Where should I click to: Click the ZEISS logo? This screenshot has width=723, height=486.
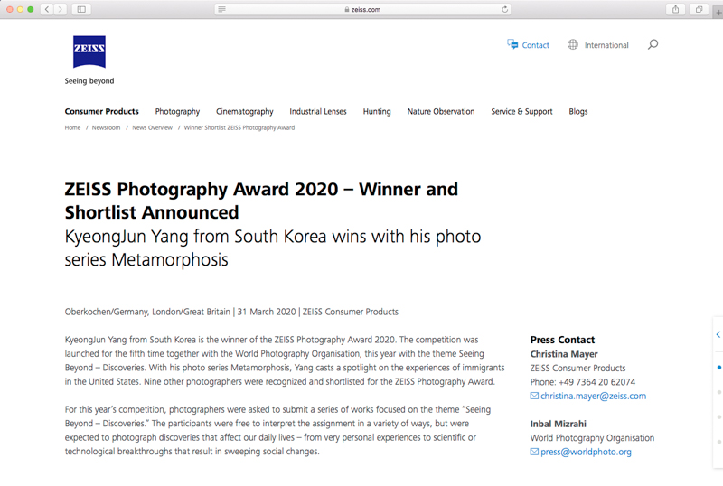click(89, 51)
